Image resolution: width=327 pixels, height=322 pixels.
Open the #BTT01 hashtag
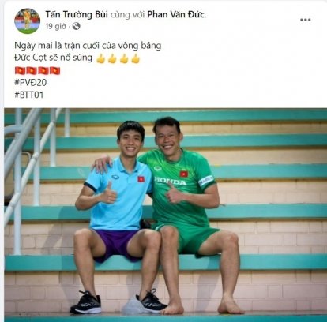pyautogui.click(x=28, y=95)
